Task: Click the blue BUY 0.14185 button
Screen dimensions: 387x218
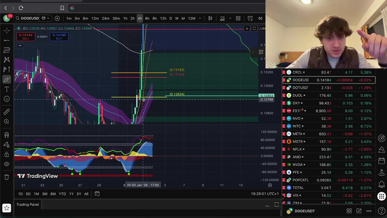Action: tap(59, 37)
